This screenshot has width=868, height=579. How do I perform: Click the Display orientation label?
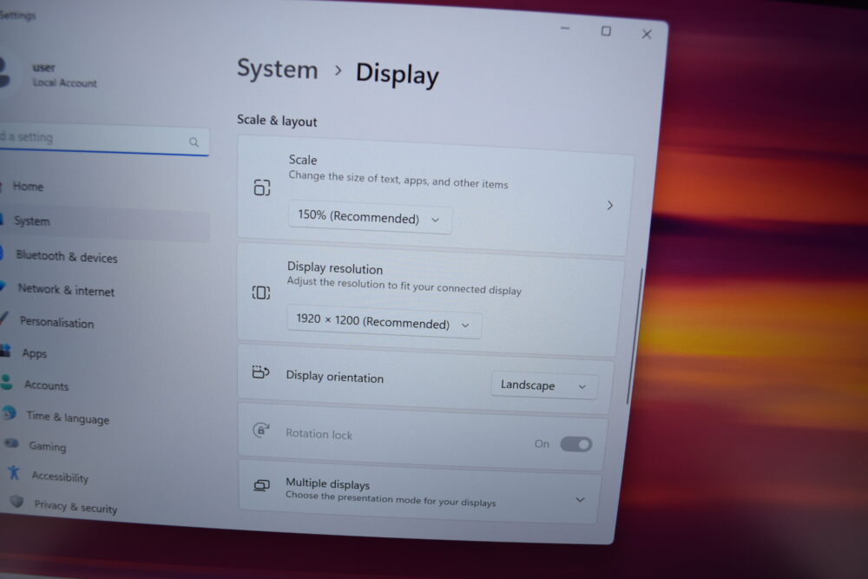tap(334, 377)
